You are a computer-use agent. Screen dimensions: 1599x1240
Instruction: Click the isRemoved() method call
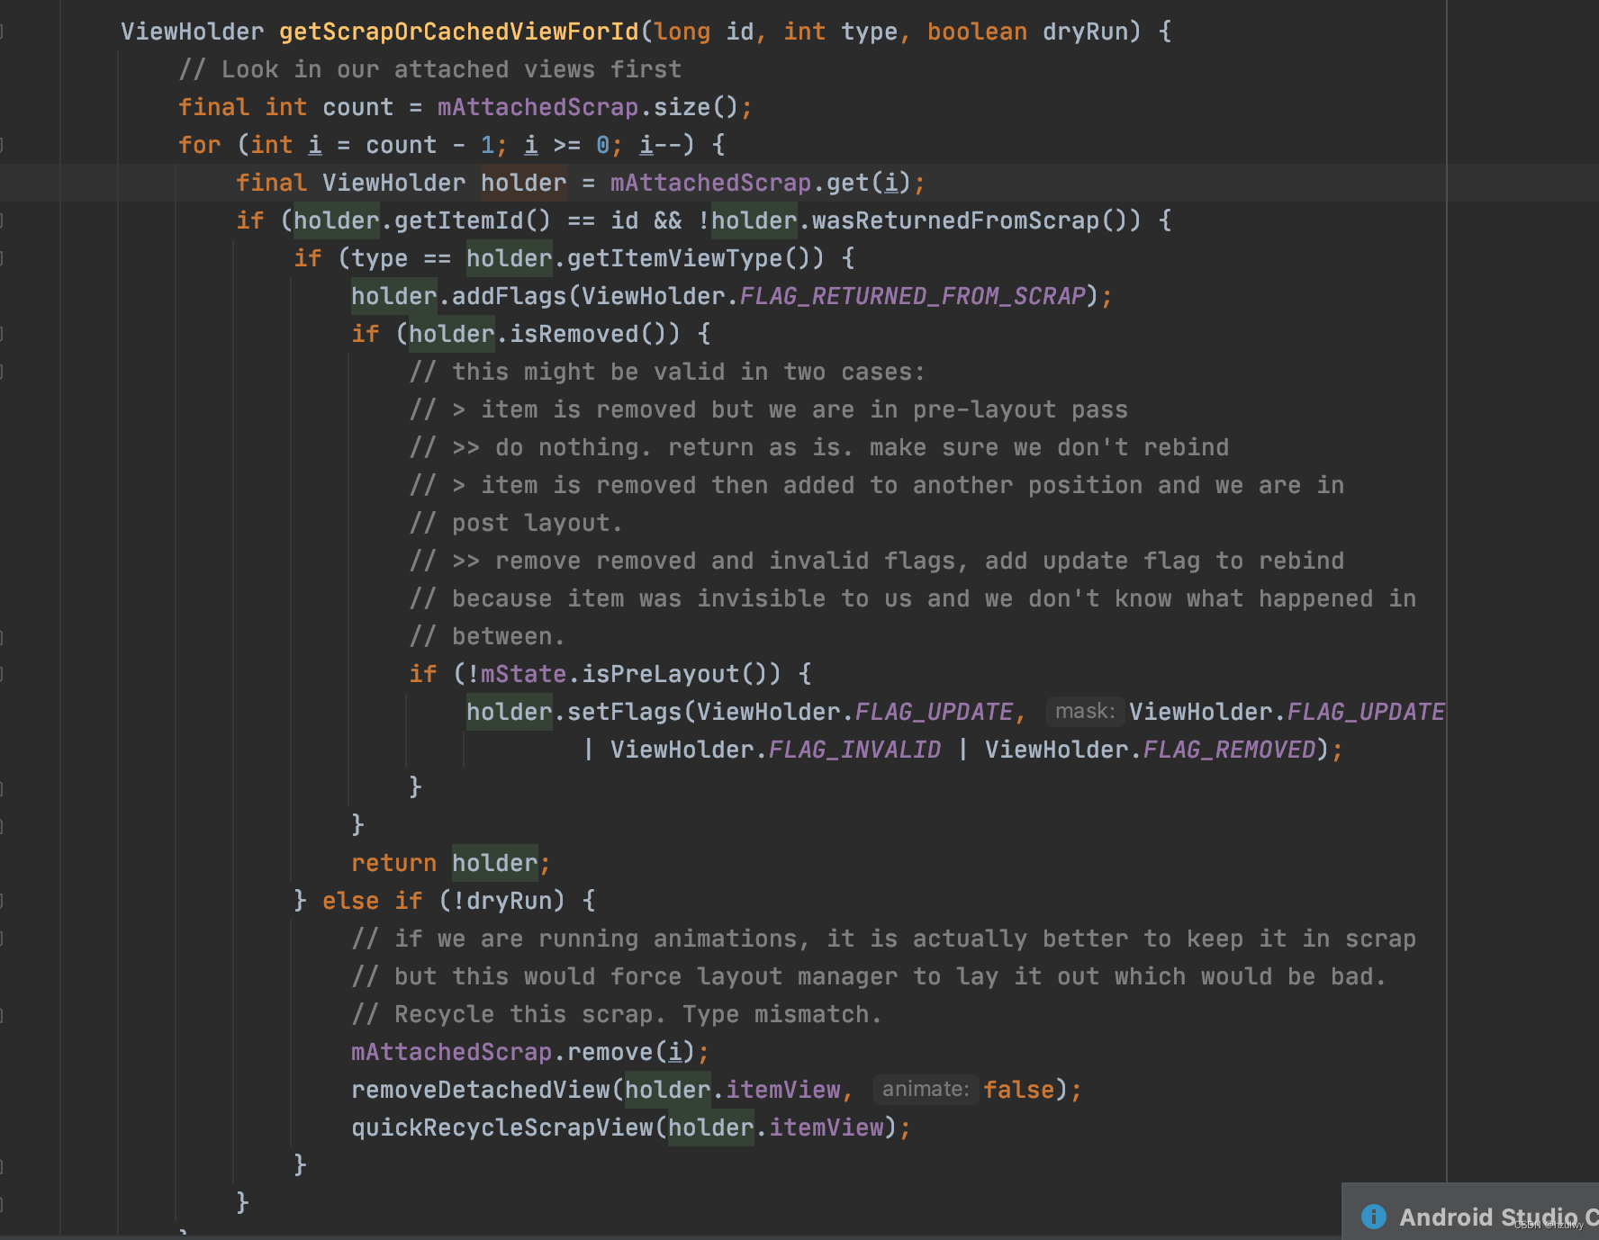(588, 334)
